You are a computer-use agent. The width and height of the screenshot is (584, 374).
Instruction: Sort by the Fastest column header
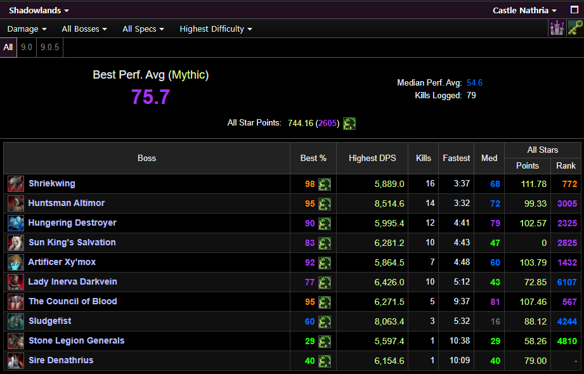pyautogui.click(x=457, y=158)
